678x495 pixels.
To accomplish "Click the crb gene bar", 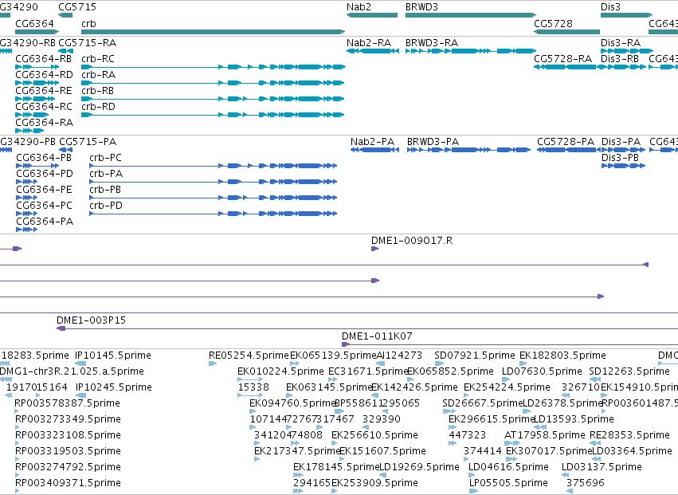I will pyautogui.click(x=214, y=32).
